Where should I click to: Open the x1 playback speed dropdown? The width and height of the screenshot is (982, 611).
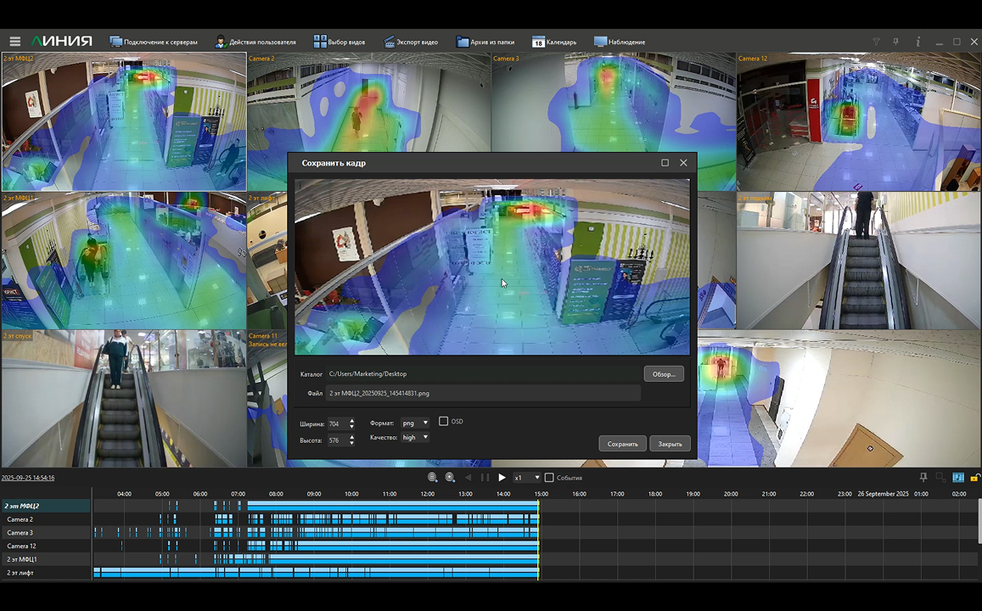(526, 478)
